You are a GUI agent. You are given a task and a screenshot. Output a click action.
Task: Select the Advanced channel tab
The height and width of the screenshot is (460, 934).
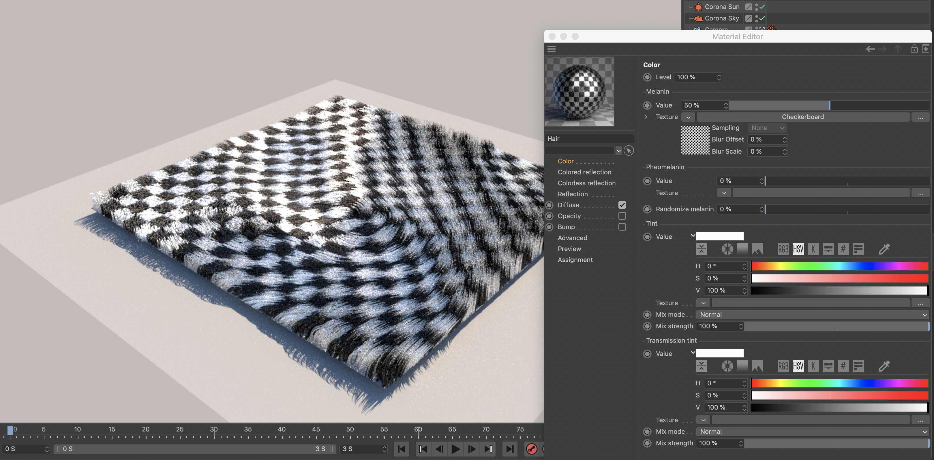(x=572, y=237)
